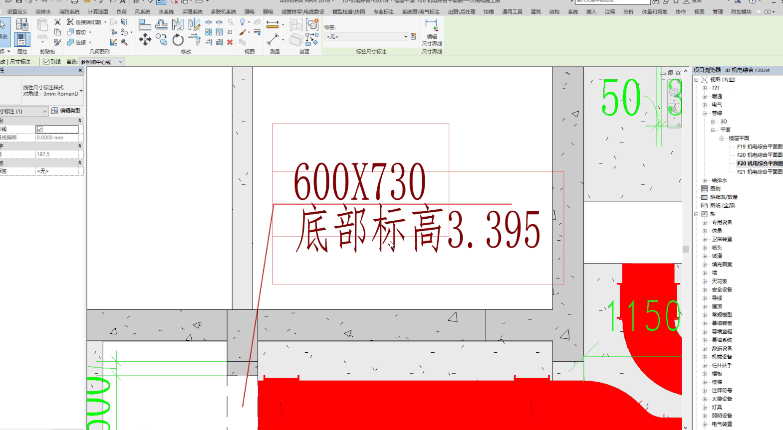Open the 标签 <无> dropdown in ribbon

pyautogui.click(x=367, y=37)
